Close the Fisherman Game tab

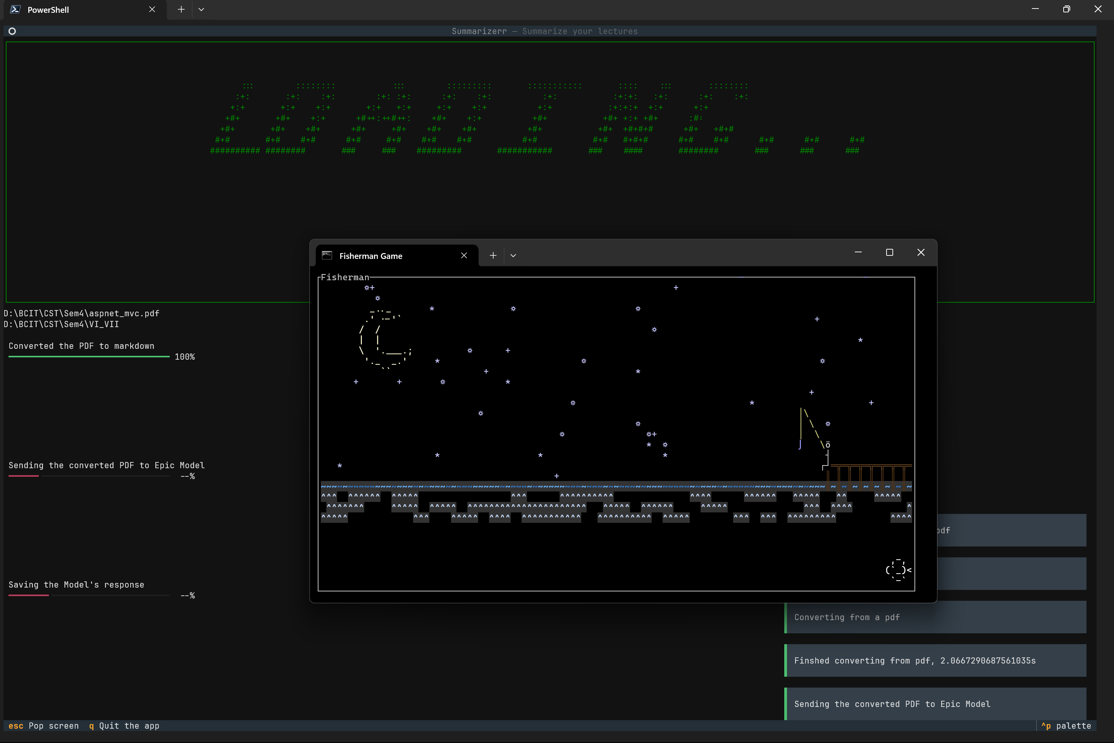[x=464, y=255]
